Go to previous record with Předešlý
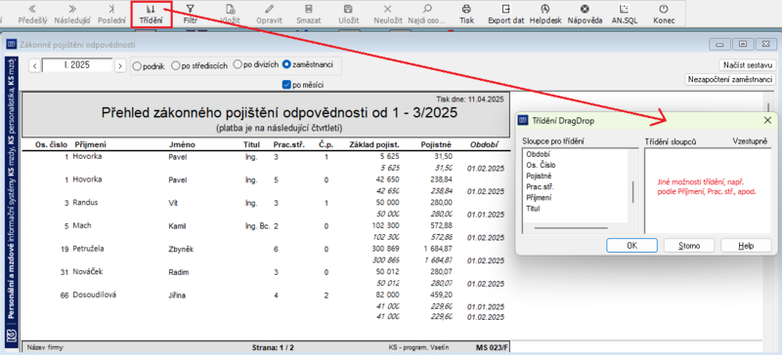 point(33,14)
